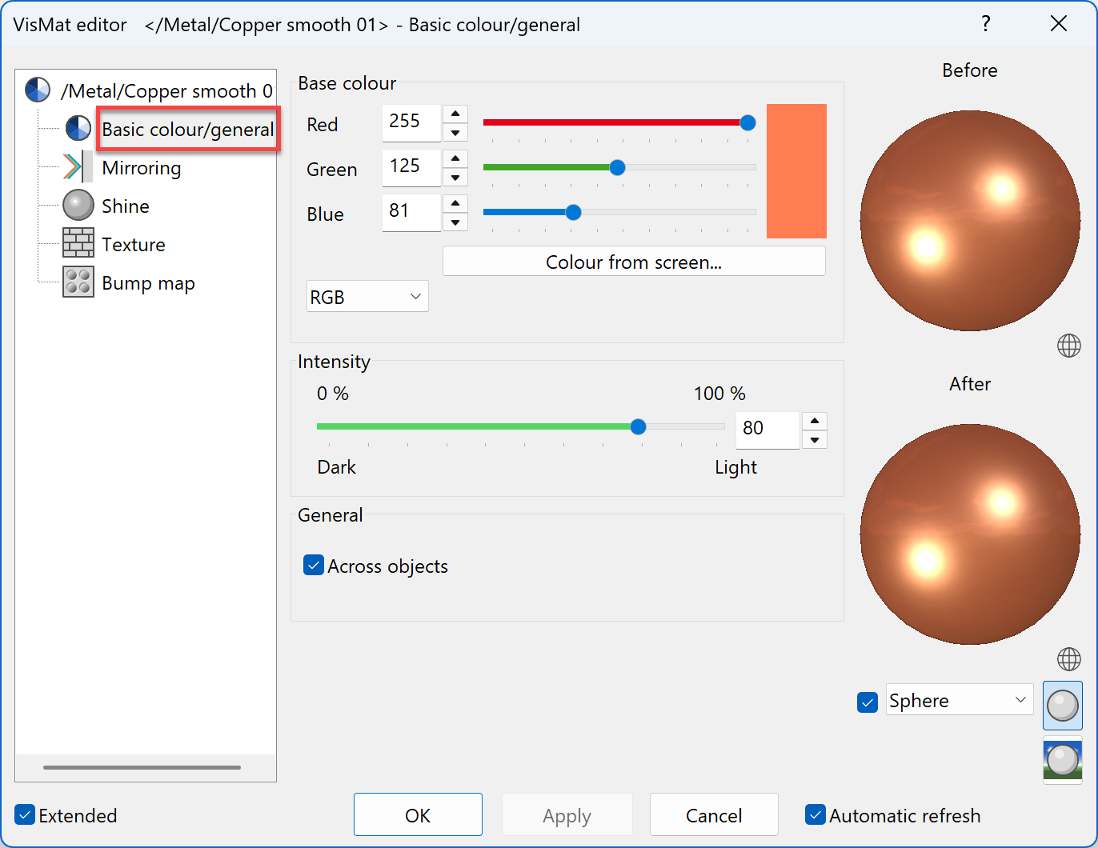This screenshot has height=848, width=1098.
Task: Click the globe icon under the After preview
Action: click(x=1068, y=659)
